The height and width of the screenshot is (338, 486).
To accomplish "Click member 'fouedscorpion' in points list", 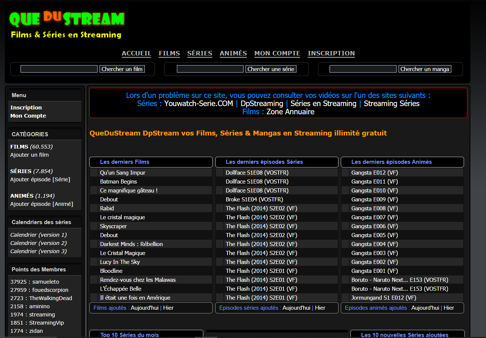I will coord(50,290).
